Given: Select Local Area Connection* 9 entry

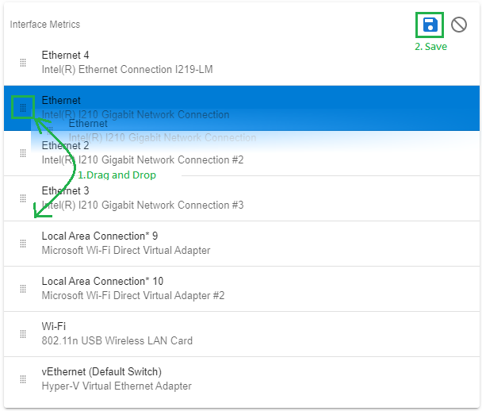Looking at the screenshot, I should pos(238,244).
